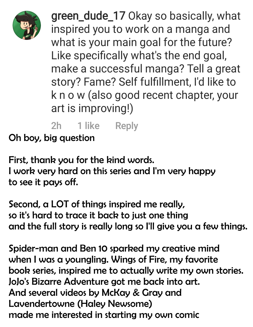Click the "Oh boy, big question" line
This screenshot has width=253, height=327.
coord(52,138)
